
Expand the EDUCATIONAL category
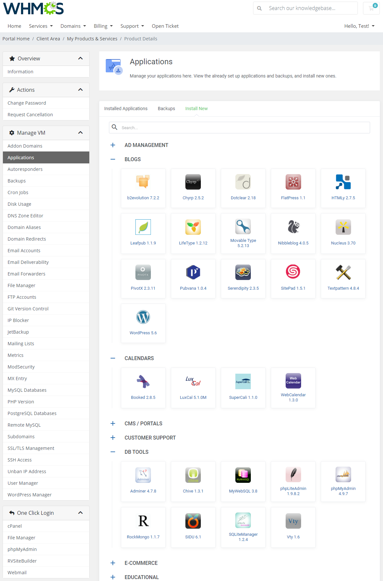click(x=113, y=577)
